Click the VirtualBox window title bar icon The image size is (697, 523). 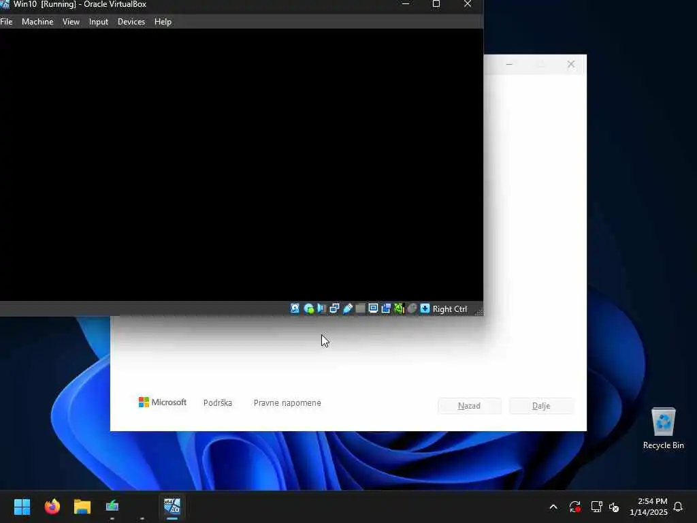pos(5,4)
